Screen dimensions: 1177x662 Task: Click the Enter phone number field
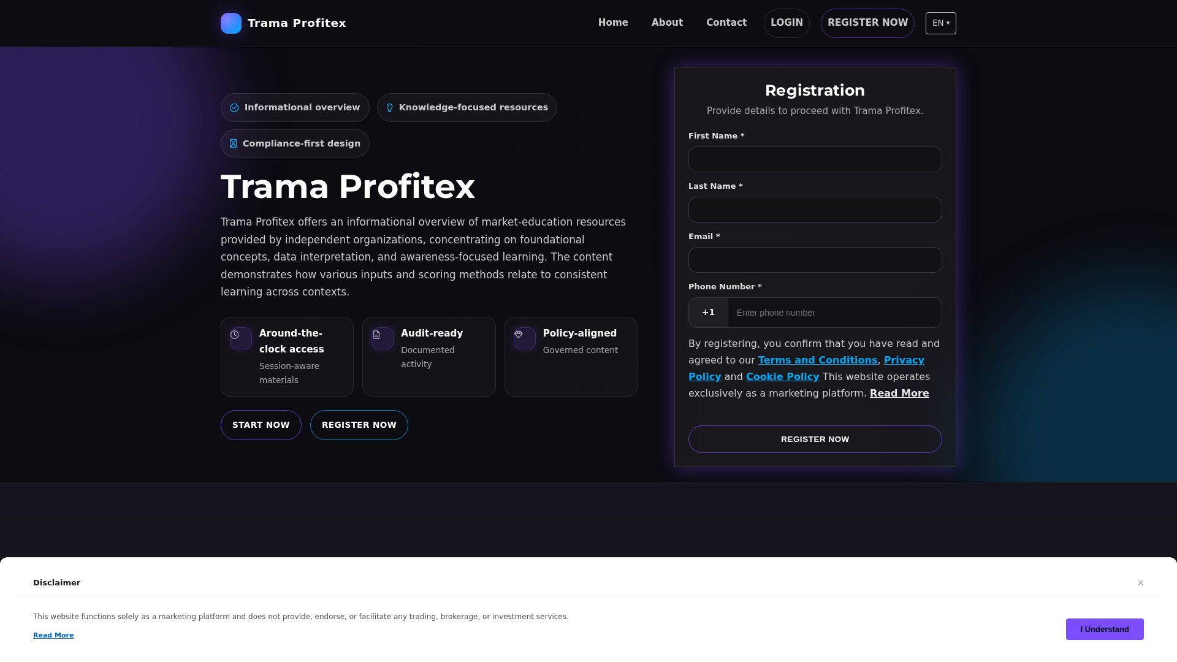coord(834,313)
